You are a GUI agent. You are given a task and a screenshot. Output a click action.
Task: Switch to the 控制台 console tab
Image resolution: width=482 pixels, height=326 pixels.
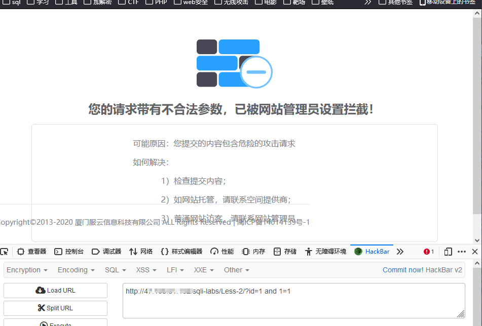pyautogui.click(x=69, y=252)
